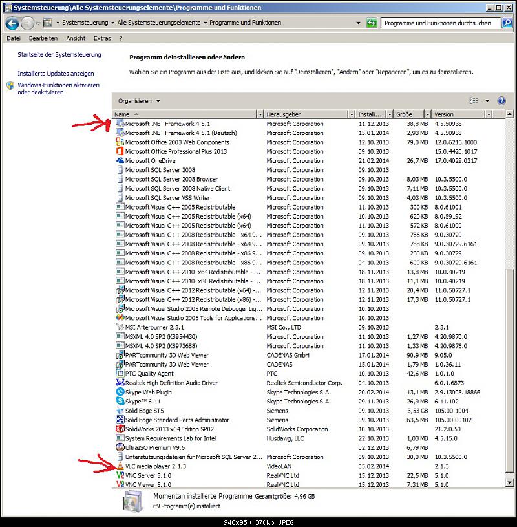This screenshot has height=527, width=517.
Task: Open the Bearbeiten menu
Action: click(x=43, y=38)
